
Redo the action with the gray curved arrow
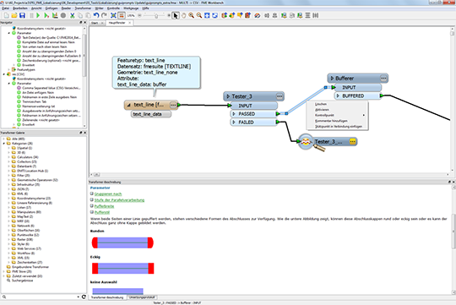104,15
